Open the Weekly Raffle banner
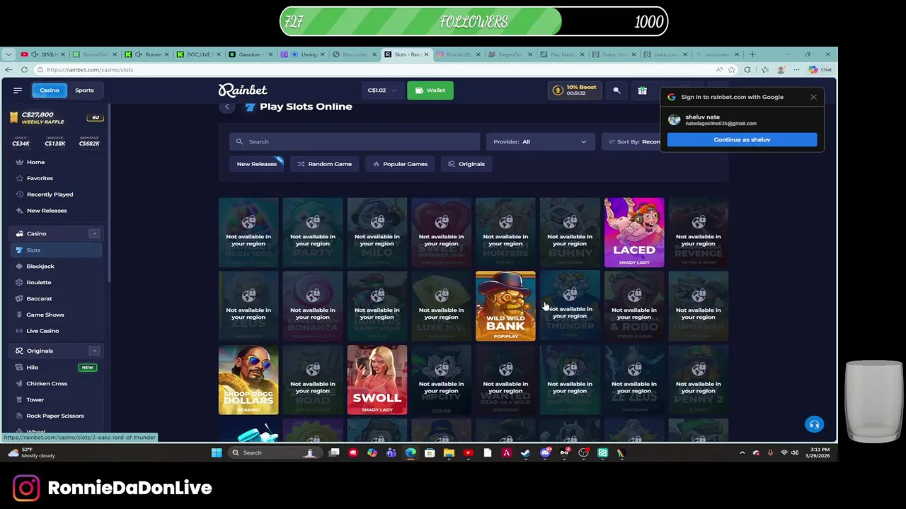Image resolution: width=906 pixels, height=509 pixels. 55,117
